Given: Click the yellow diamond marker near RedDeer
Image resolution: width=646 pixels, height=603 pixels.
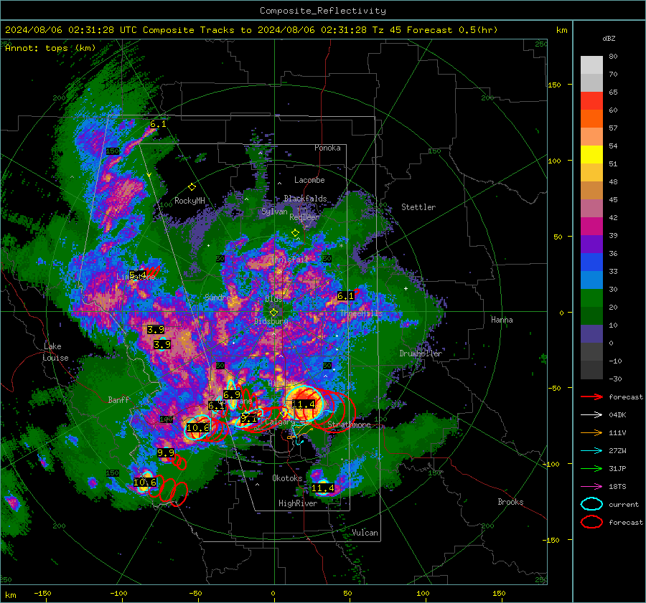Looking at the screenshot, I should tap(295, 233).
